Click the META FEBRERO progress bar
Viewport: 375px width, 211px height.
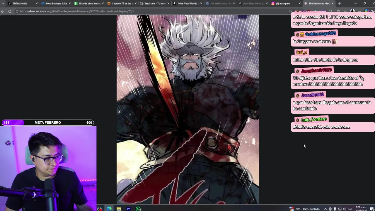(48, 122)
